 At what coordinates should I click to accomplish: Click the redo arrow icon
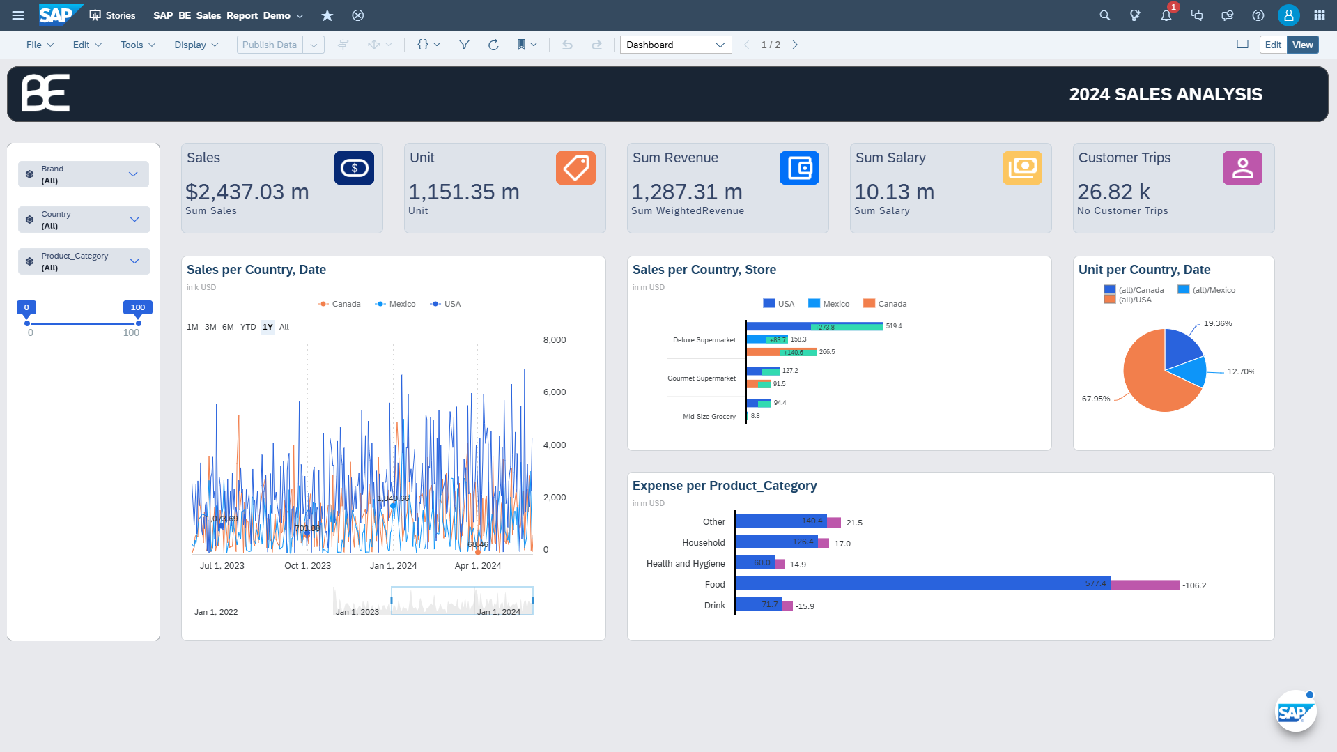click(596, 45)
